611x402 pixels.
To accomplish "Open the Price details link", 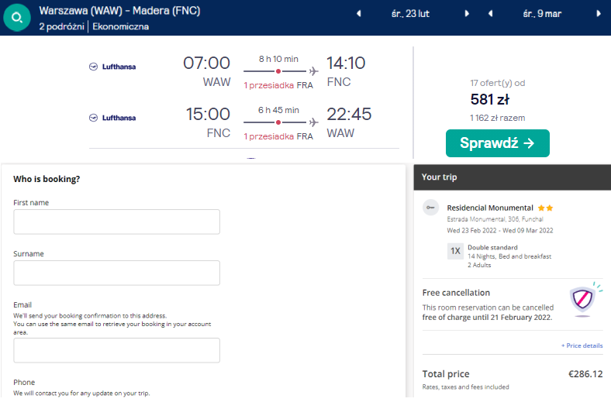I will pyautogui.click(x=582, y=345).
